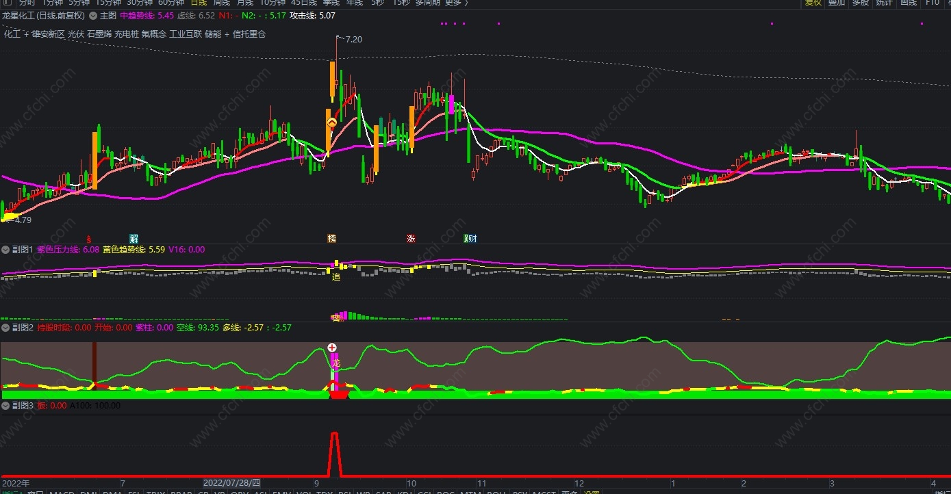Click the 光伏 concept tag

tap(76, 34)
